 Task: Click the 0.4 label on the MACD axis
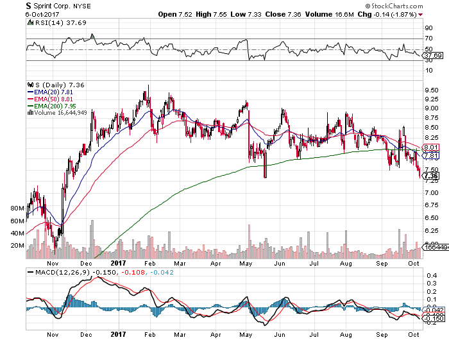(x=432, y=276)
